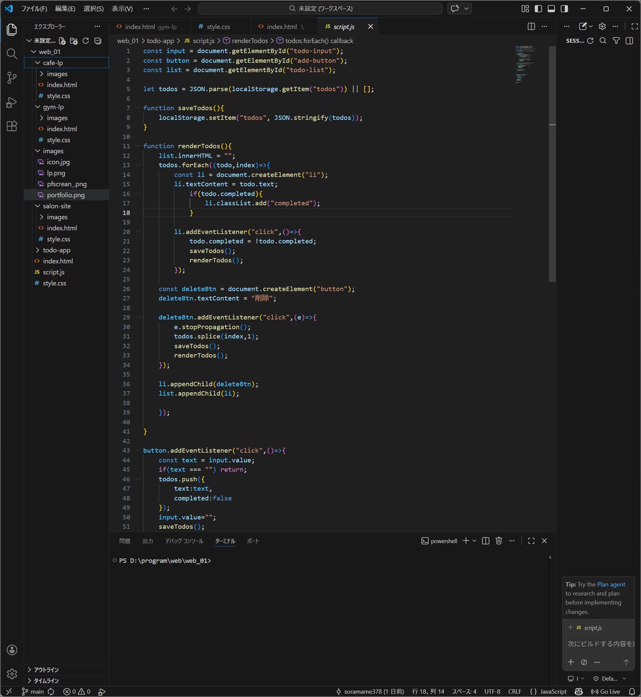Click the main branch in status bar
Image resolution: width=641 pixels, height=697 pixels.
33,691
